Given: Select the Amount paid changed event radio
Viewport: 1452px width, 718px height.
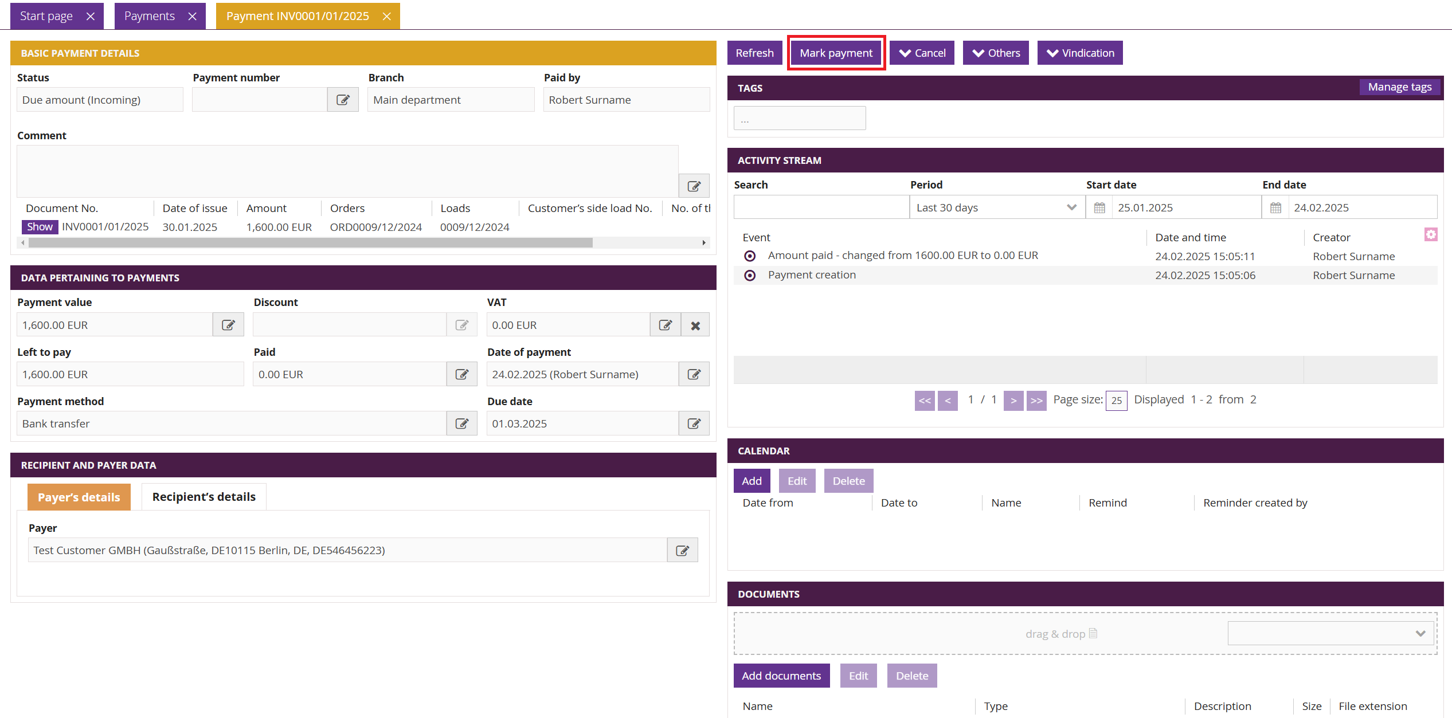Looking at the screenshot, I should [750, 256].
